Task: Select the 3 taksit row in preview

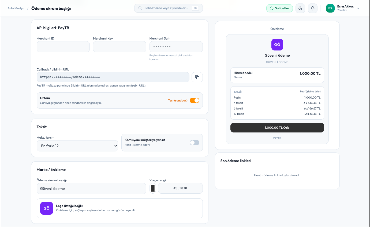Action: point(277,103)
